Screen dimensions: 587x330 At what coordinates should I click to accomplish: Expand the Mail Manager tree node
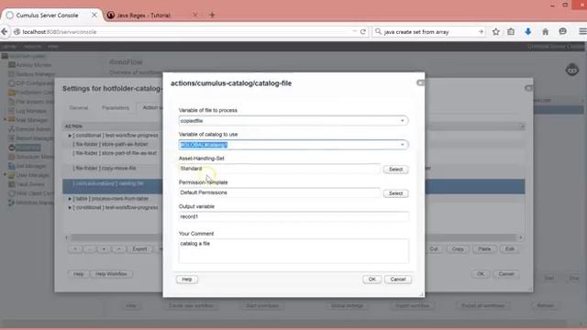(5, 120)
